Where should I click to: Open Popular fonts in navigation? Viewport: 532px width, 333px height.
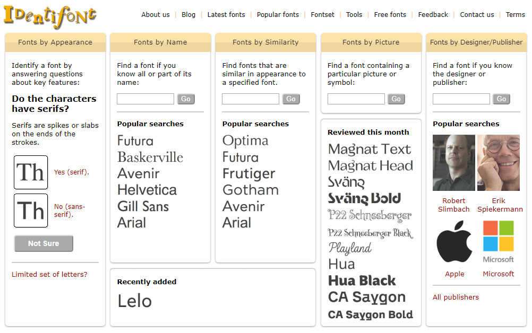point(278,14)
